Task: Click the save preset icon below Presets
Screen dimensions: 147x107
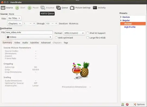Action: point(122,104)
